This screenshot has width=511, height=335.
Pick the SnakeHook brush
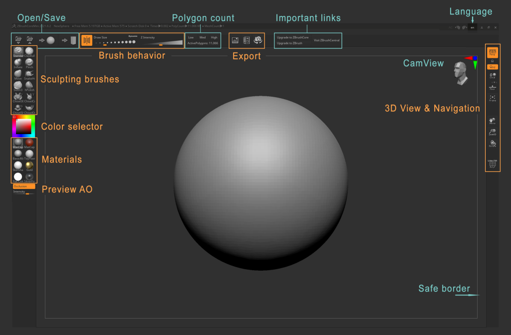coord(29,75)
